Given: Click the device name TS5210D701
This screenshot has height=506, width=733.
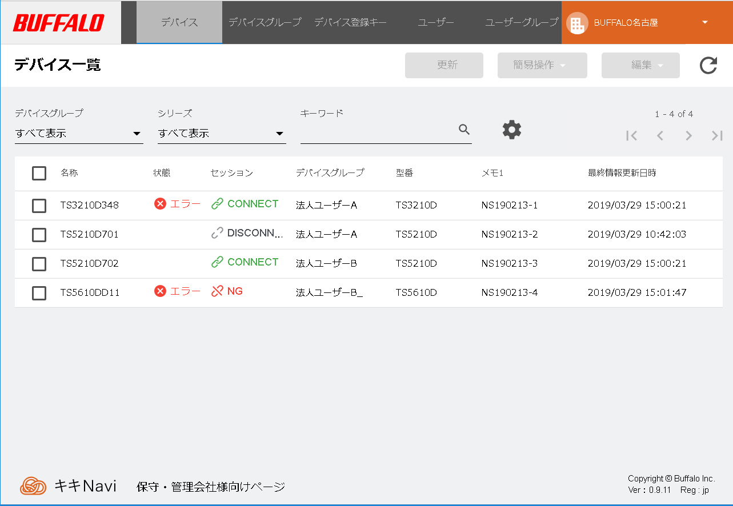Looking at the screenshot, I should click(90, 234).
